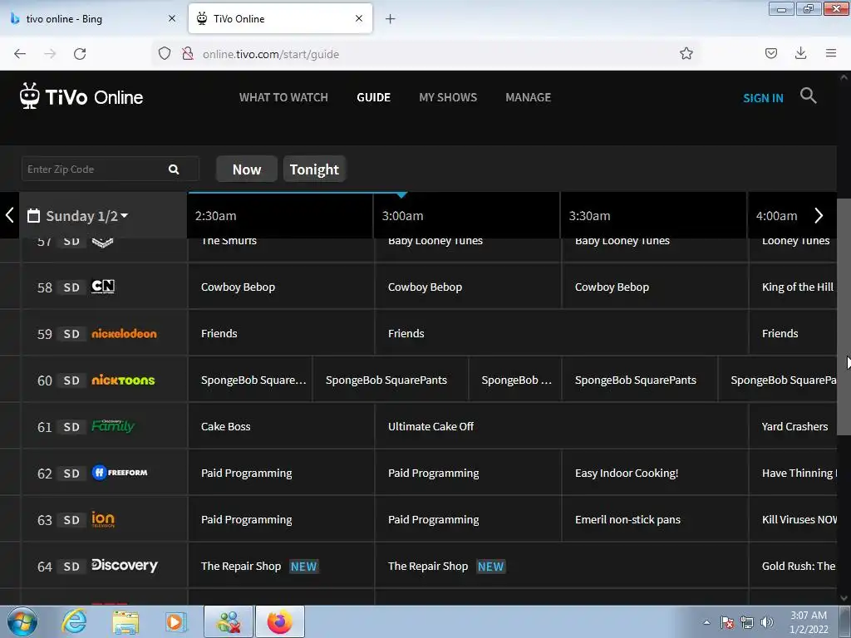This screenshot has width=851, height=638.
Task: Open Cowboy Bebop at 2:30am
Action: pos(281,287)
